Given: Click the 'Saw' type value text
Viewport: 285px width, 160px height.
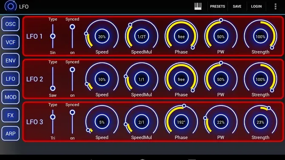Looking at the screenshot, I should [53, 95].
